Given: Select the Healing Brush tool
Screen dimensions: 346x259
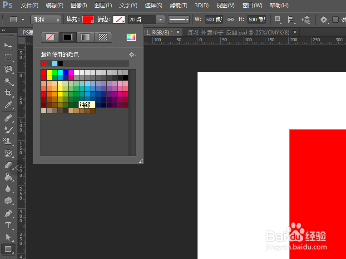Looking at the screenshot, I should coord(8,118).
